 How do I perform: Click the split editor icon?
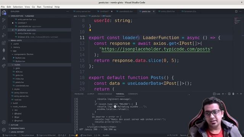click(236, 11)
